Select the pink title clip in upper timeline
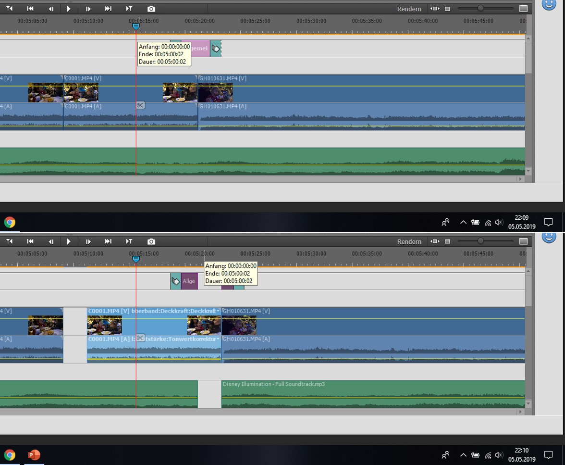565x465 pixels. pyautogui.click(x=200, y=49)
